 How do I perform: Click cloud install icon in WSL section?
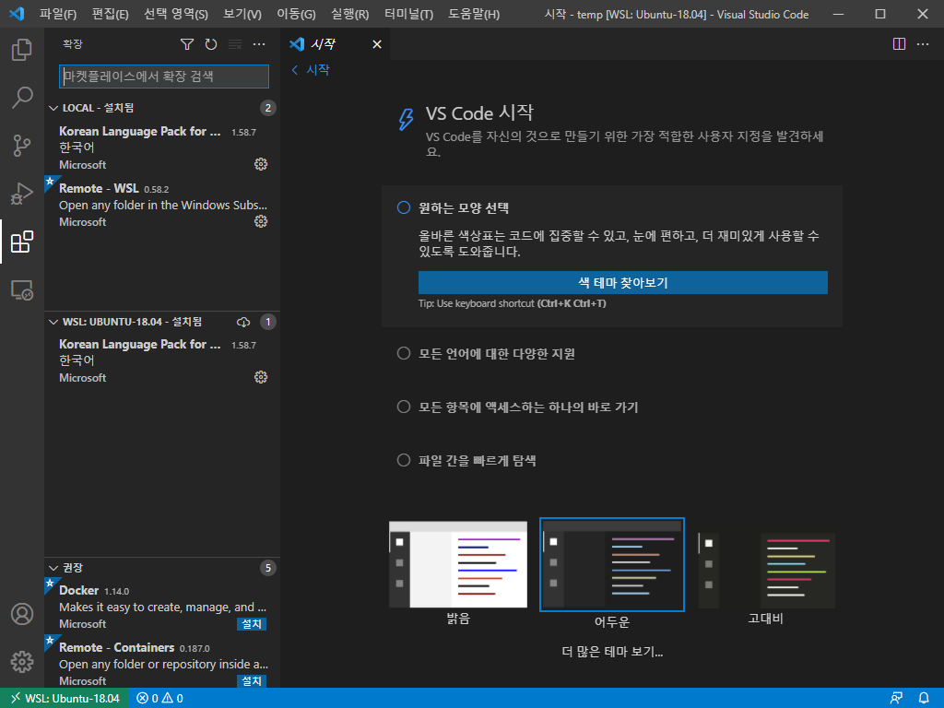click(x=243, y=322)
